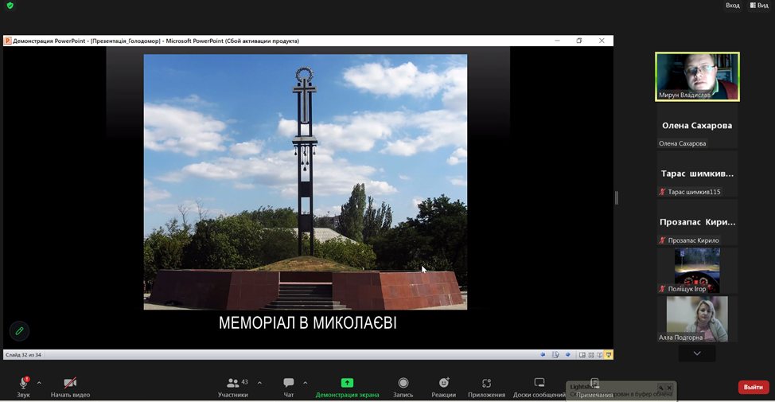Screen dimensions: 775x402
Task: Click the green Демонстрация экрана icon
Action: 347,383
